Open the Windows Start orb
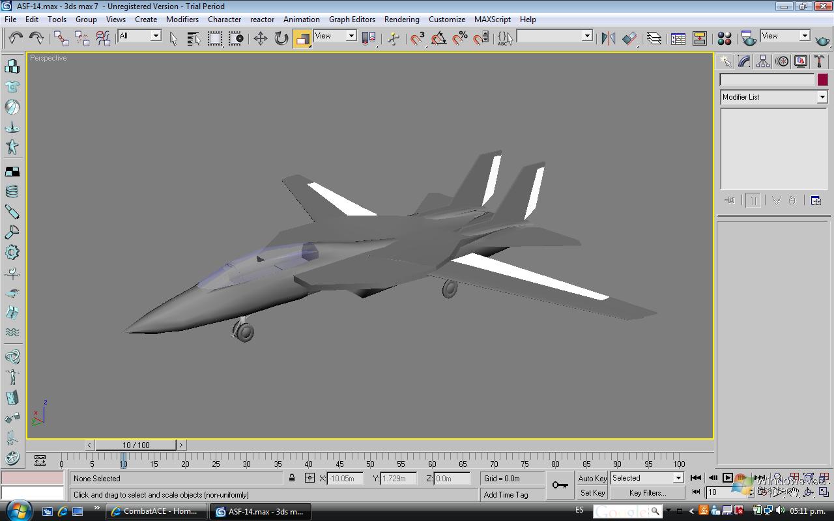 (x=18, y=510)
